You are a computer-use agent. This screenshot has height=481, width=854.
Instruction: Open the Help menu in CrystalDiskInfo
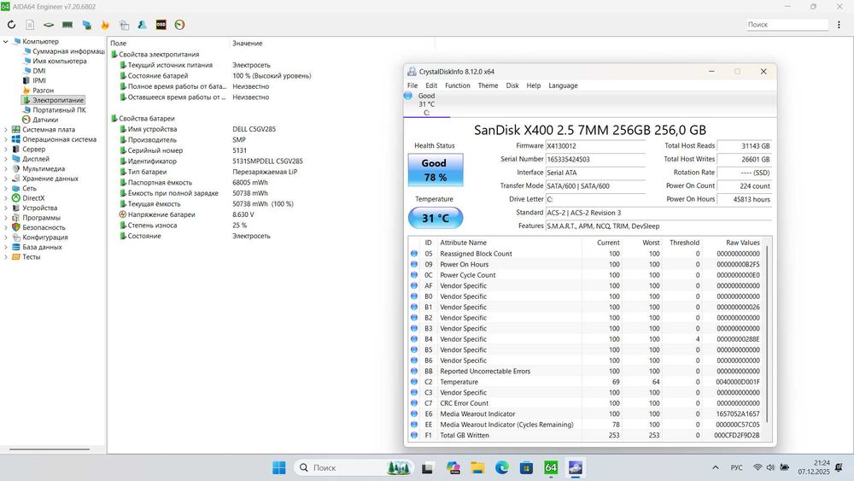point(534,85)
